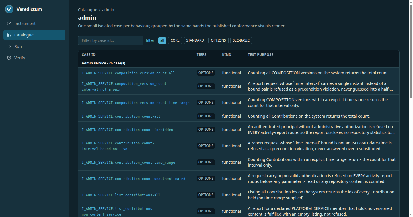The height and width of the screenshot is (217, 413).
Task: Go to Catalogue breadcrumb link
Action: 87,10
